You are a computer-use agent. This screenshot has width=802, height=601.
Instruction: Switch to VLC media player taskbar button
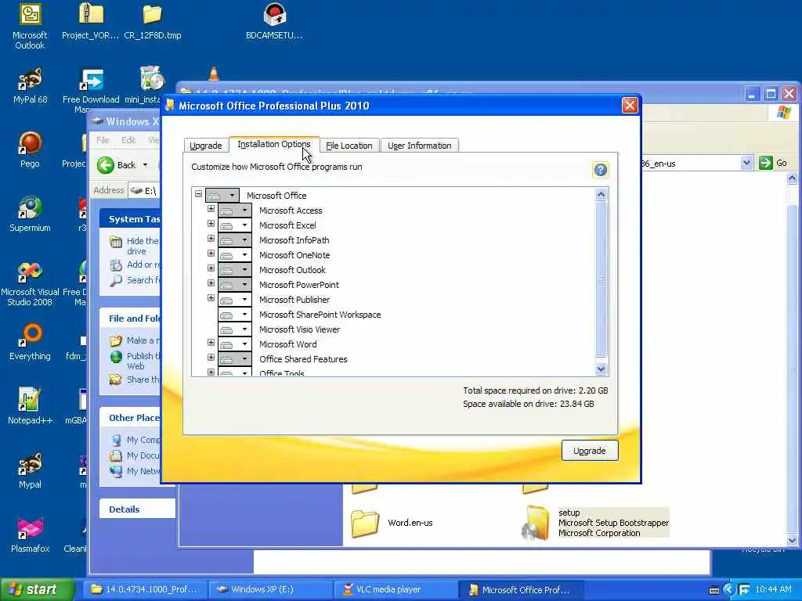[x=395, y=590]
